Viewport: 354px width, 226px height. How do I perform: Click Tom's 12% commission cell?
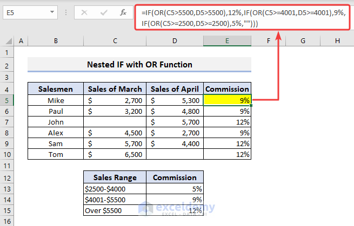228,154
